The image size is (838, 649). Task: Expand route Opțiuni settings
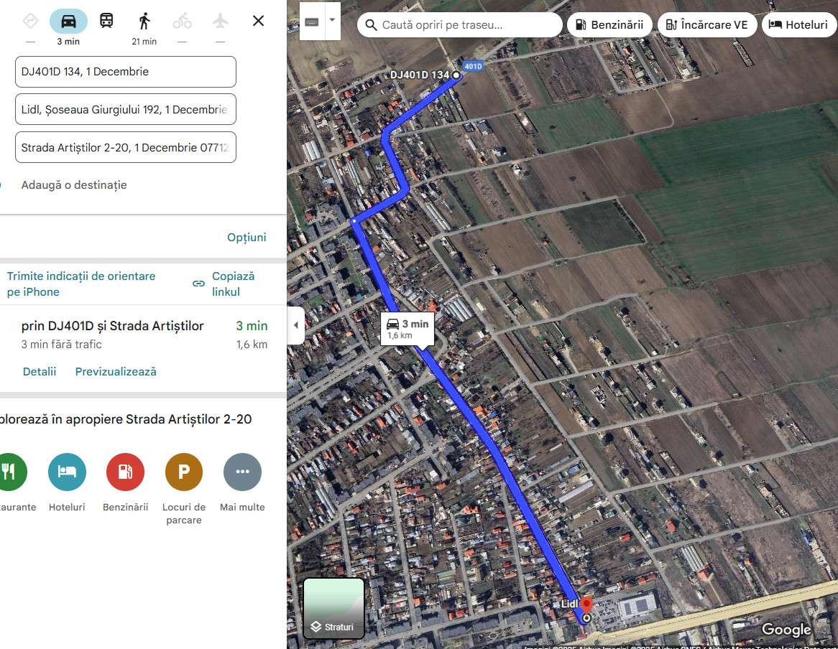pyautogui.click(x=247, y=237)
